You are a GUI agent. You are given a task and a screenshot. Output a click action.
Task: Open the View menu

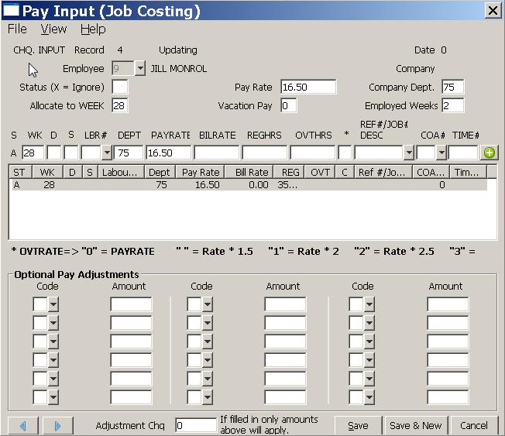point(53,29)
